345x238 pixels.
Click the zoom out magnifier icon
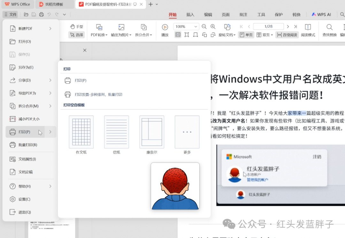pyautogui.click(x=204, y=27)
